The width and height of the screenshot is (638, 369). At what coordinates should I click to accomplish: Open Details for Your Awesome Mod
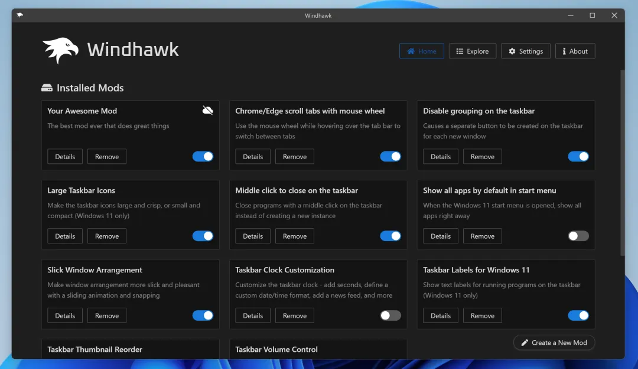tap(65, 157)
